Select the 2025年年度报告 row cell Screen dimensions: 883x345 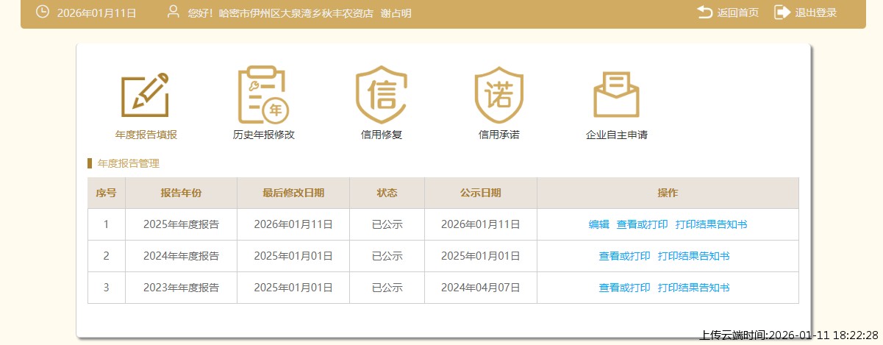tap(181, 224)
